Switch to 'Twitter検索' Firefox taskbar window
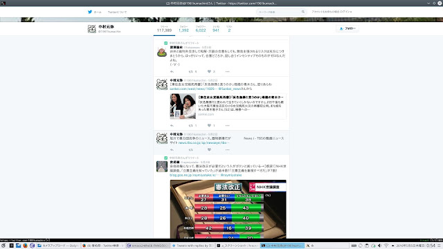The image size is (443, 249). tap(102, 246)
